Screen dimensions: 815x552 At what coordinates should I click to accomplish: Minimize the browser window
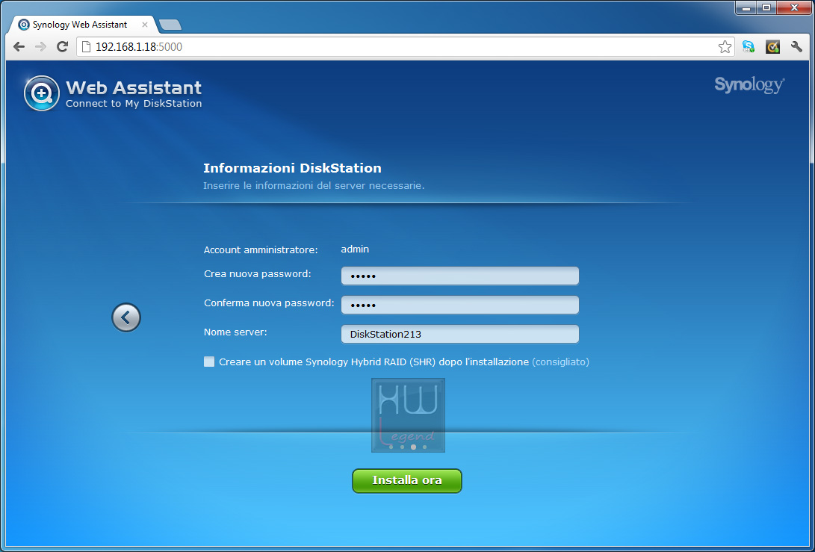746,7
